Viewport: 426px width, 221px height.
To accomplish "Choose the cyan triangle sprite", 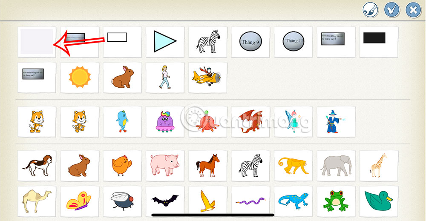I will (x=165, y=42).
